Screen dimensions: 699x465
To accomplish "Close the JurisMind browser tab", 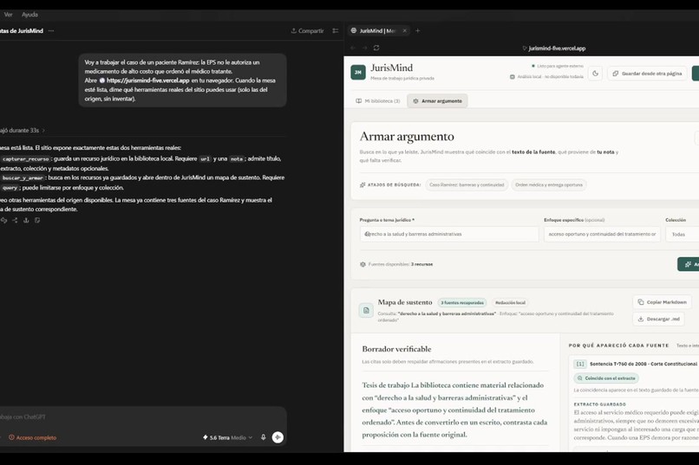I will point(404,30).
